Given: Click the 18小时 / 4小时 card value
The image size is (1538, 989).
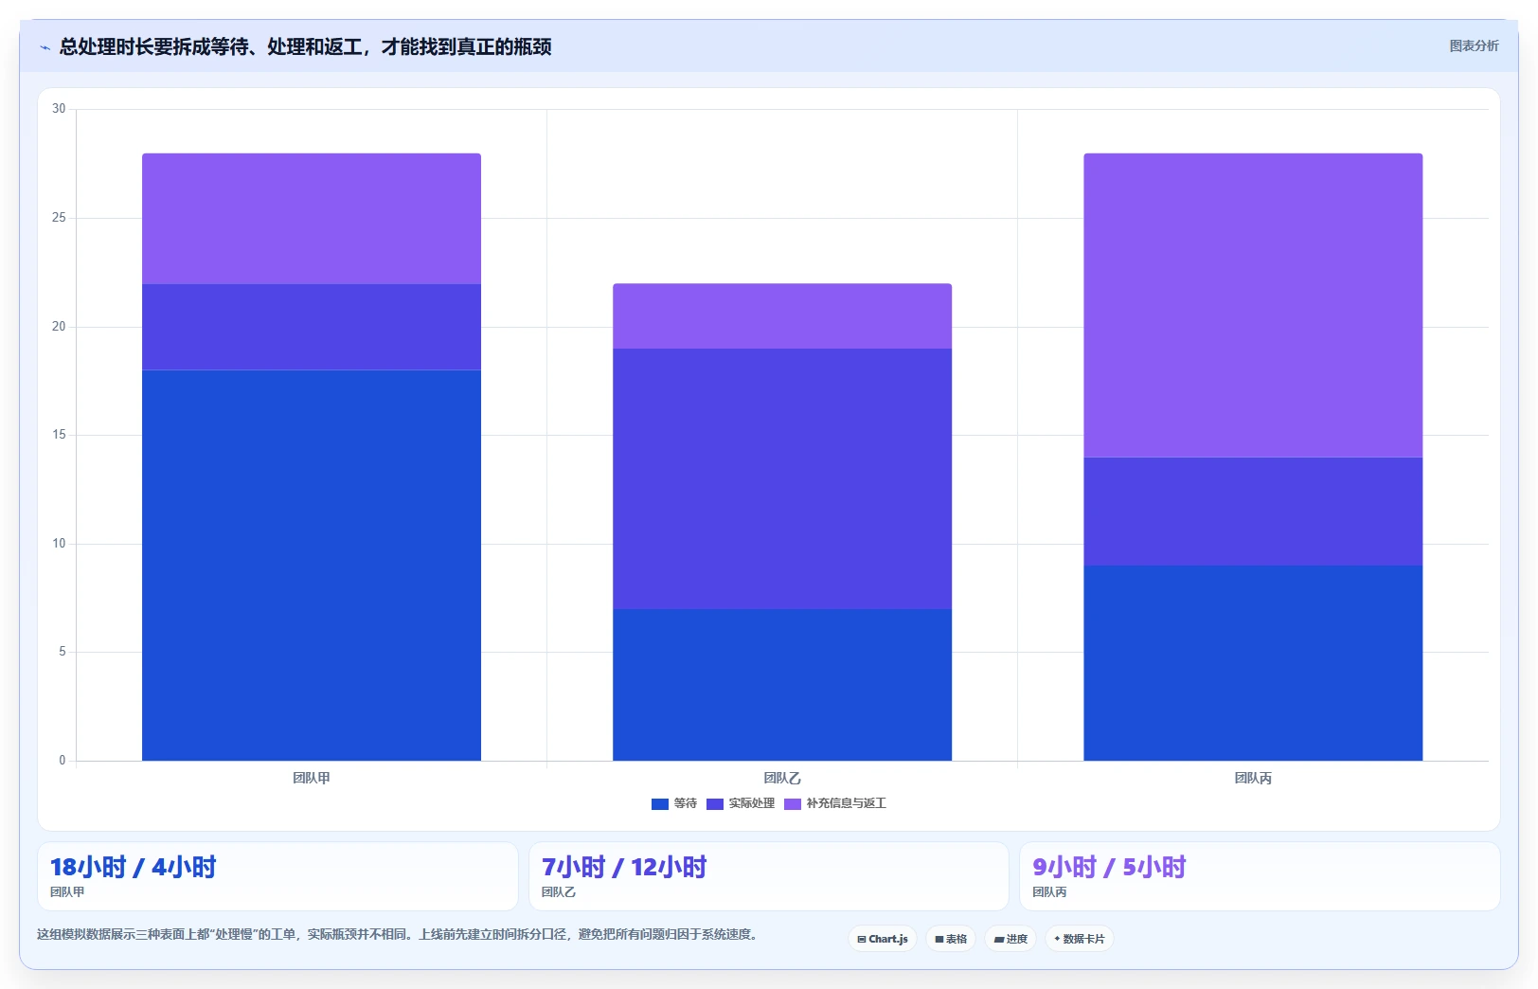Looking at the screenshot, I should (x=133, y=867).
